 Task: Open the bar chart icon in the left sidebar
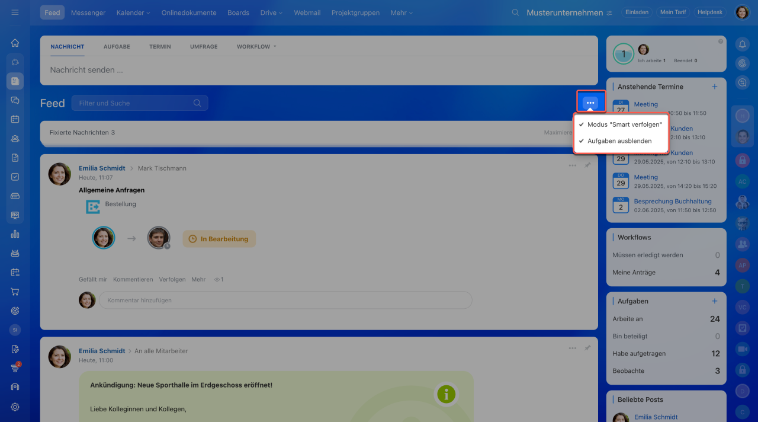(15, 234)
